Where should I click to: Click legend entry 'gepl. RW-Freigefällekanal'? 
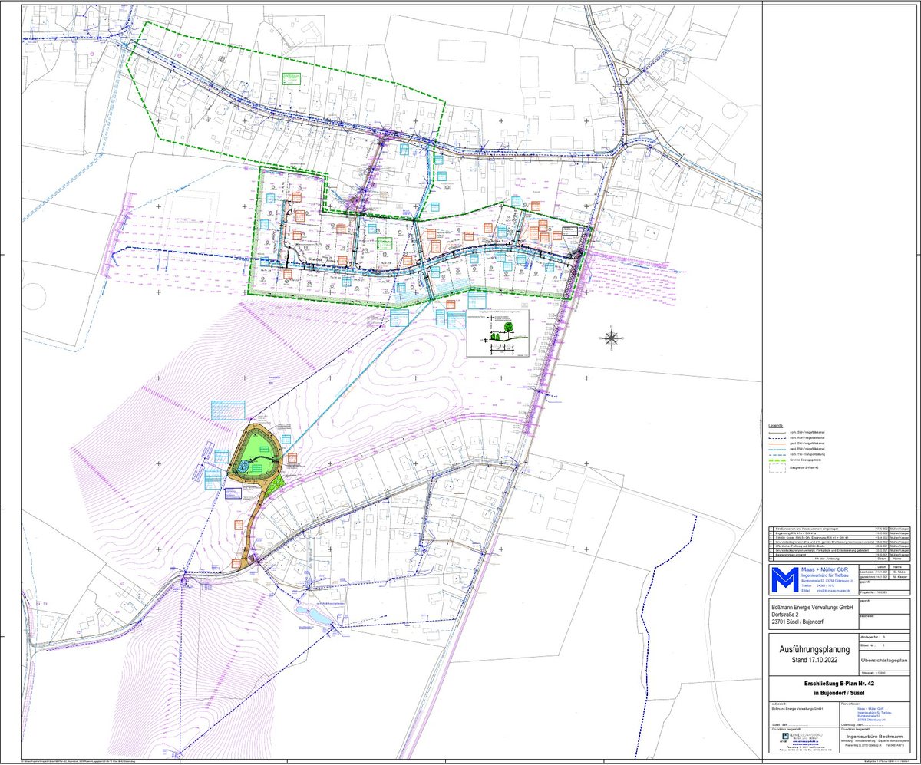tap(807, 449)
